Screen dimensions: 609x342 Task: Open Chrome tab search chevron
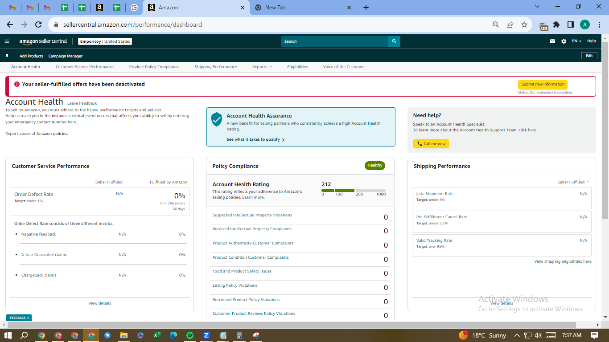pyautogui.click(x=537, y=7)
